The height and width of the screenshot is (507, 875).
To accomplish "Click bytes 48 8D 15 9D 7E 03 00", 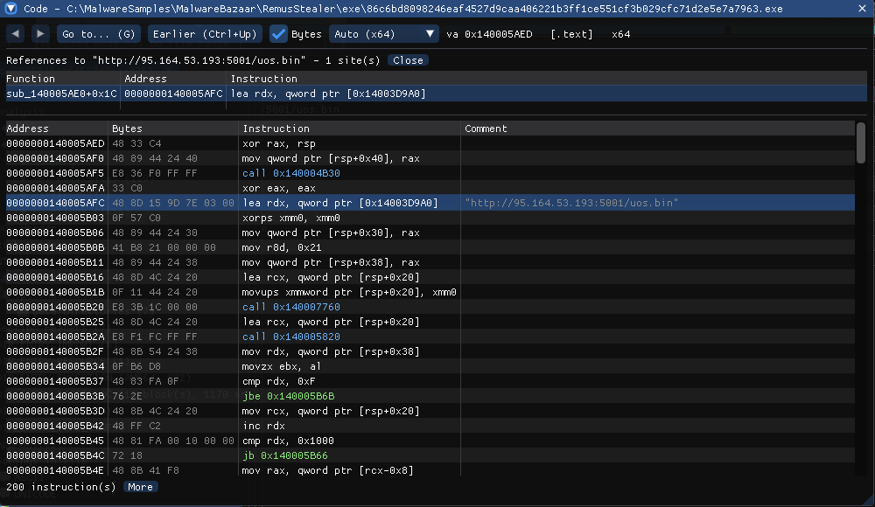I will (x=173, y=203).
